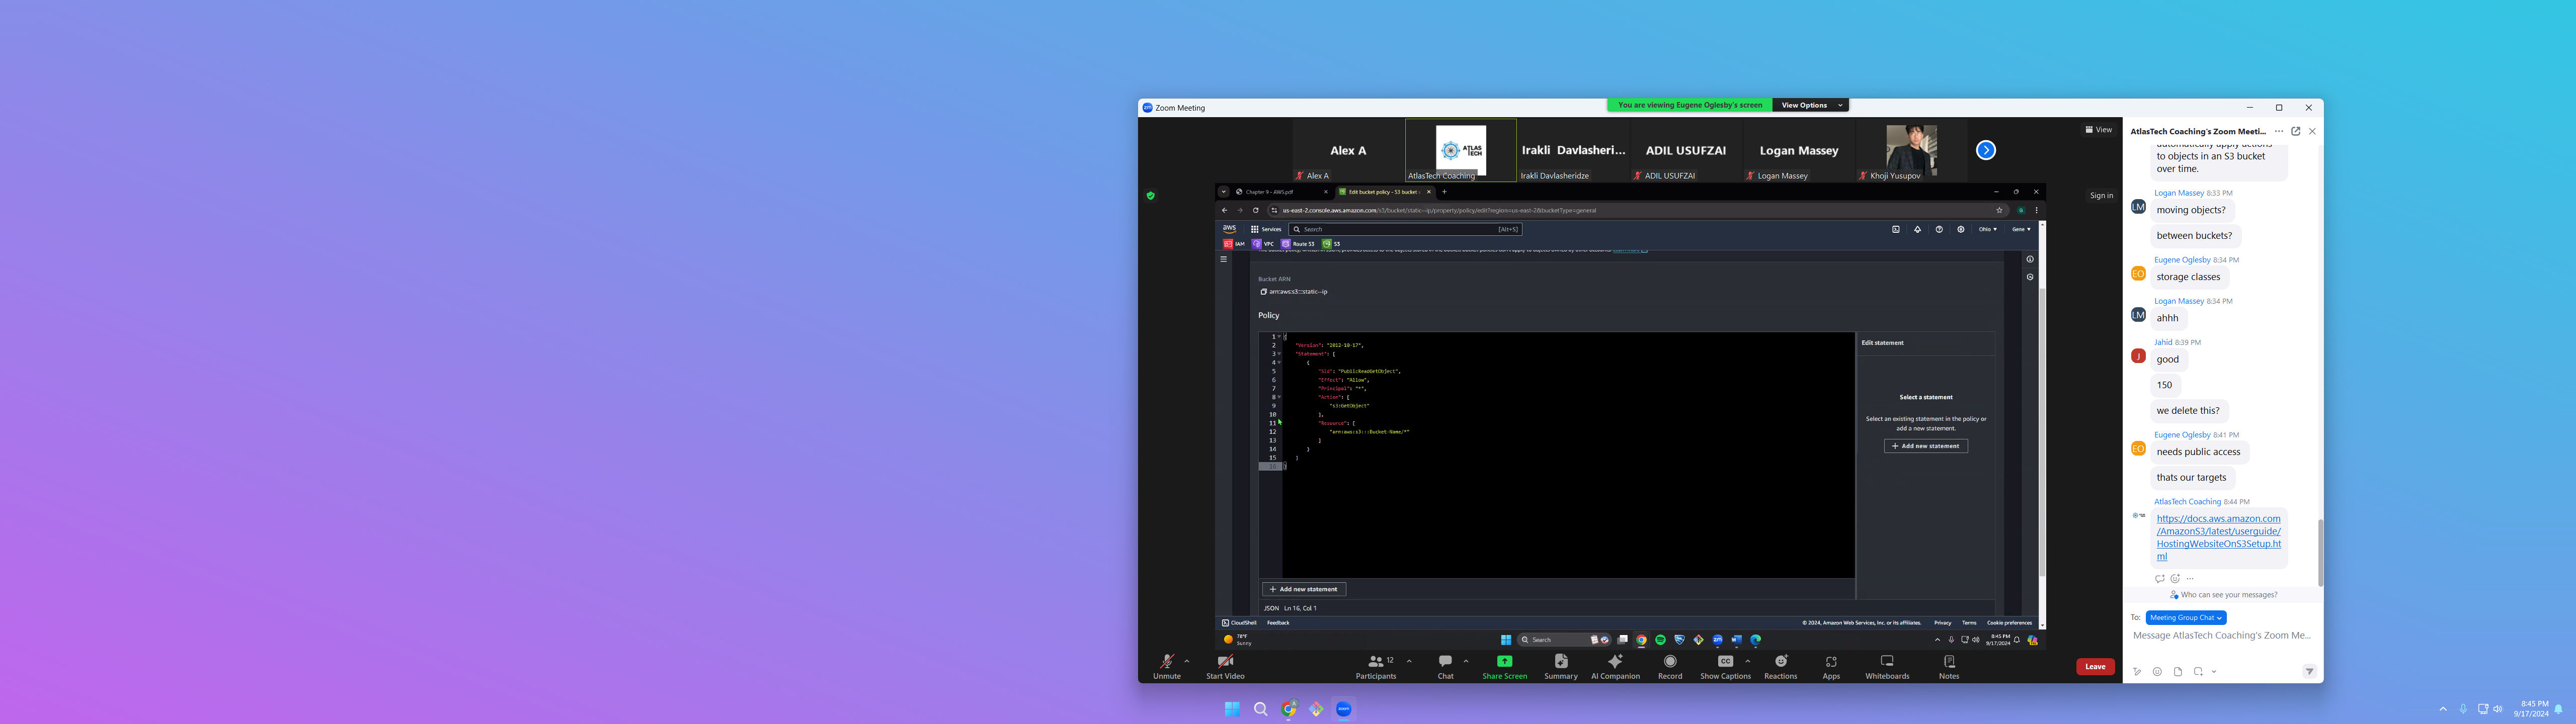
Task: Open the Notes tool
Action: click(x=1949, y=662)
